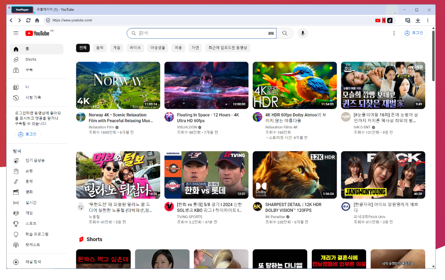
Task: Toggle the picture-in-picture window icon
Action: click(x=408, y=20)
